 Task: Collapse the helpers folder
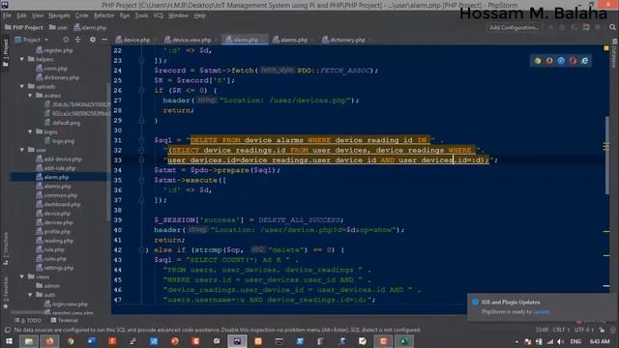(22, 59)
